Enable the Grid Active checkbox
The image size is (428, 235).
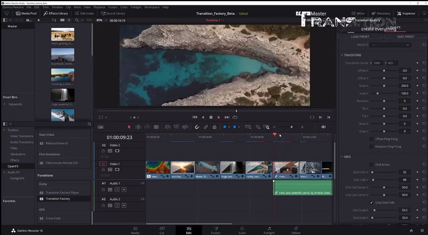coord(371,165)
